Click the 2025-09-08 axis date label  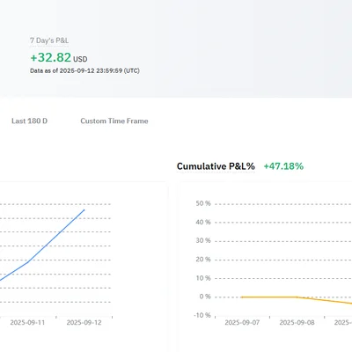tap(297, 323)
